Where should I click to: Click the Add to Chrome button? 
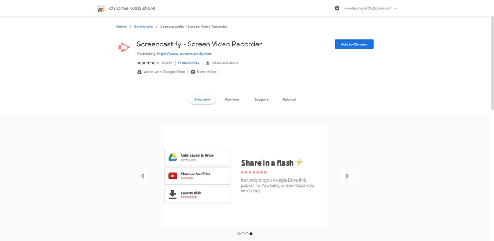tap(354, 44)
